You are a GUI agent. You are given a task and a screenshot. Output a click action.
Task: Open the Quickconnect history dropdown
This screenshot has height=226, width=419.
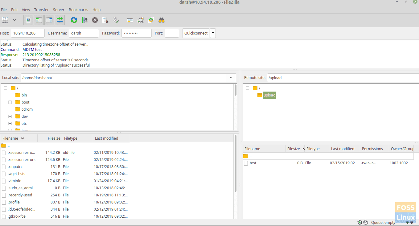213,33
